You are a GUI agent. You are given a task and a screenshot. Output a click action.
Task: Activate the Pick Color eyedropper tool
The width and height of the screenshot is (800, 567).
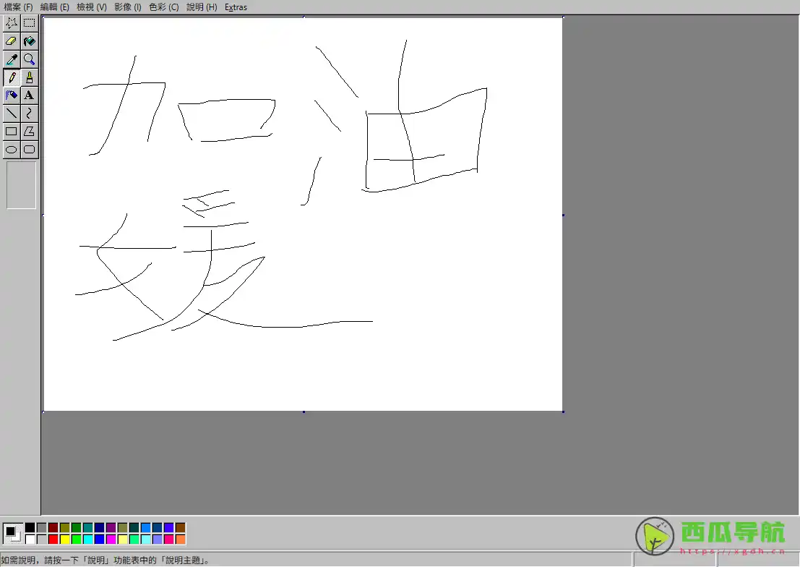(12, 59)
